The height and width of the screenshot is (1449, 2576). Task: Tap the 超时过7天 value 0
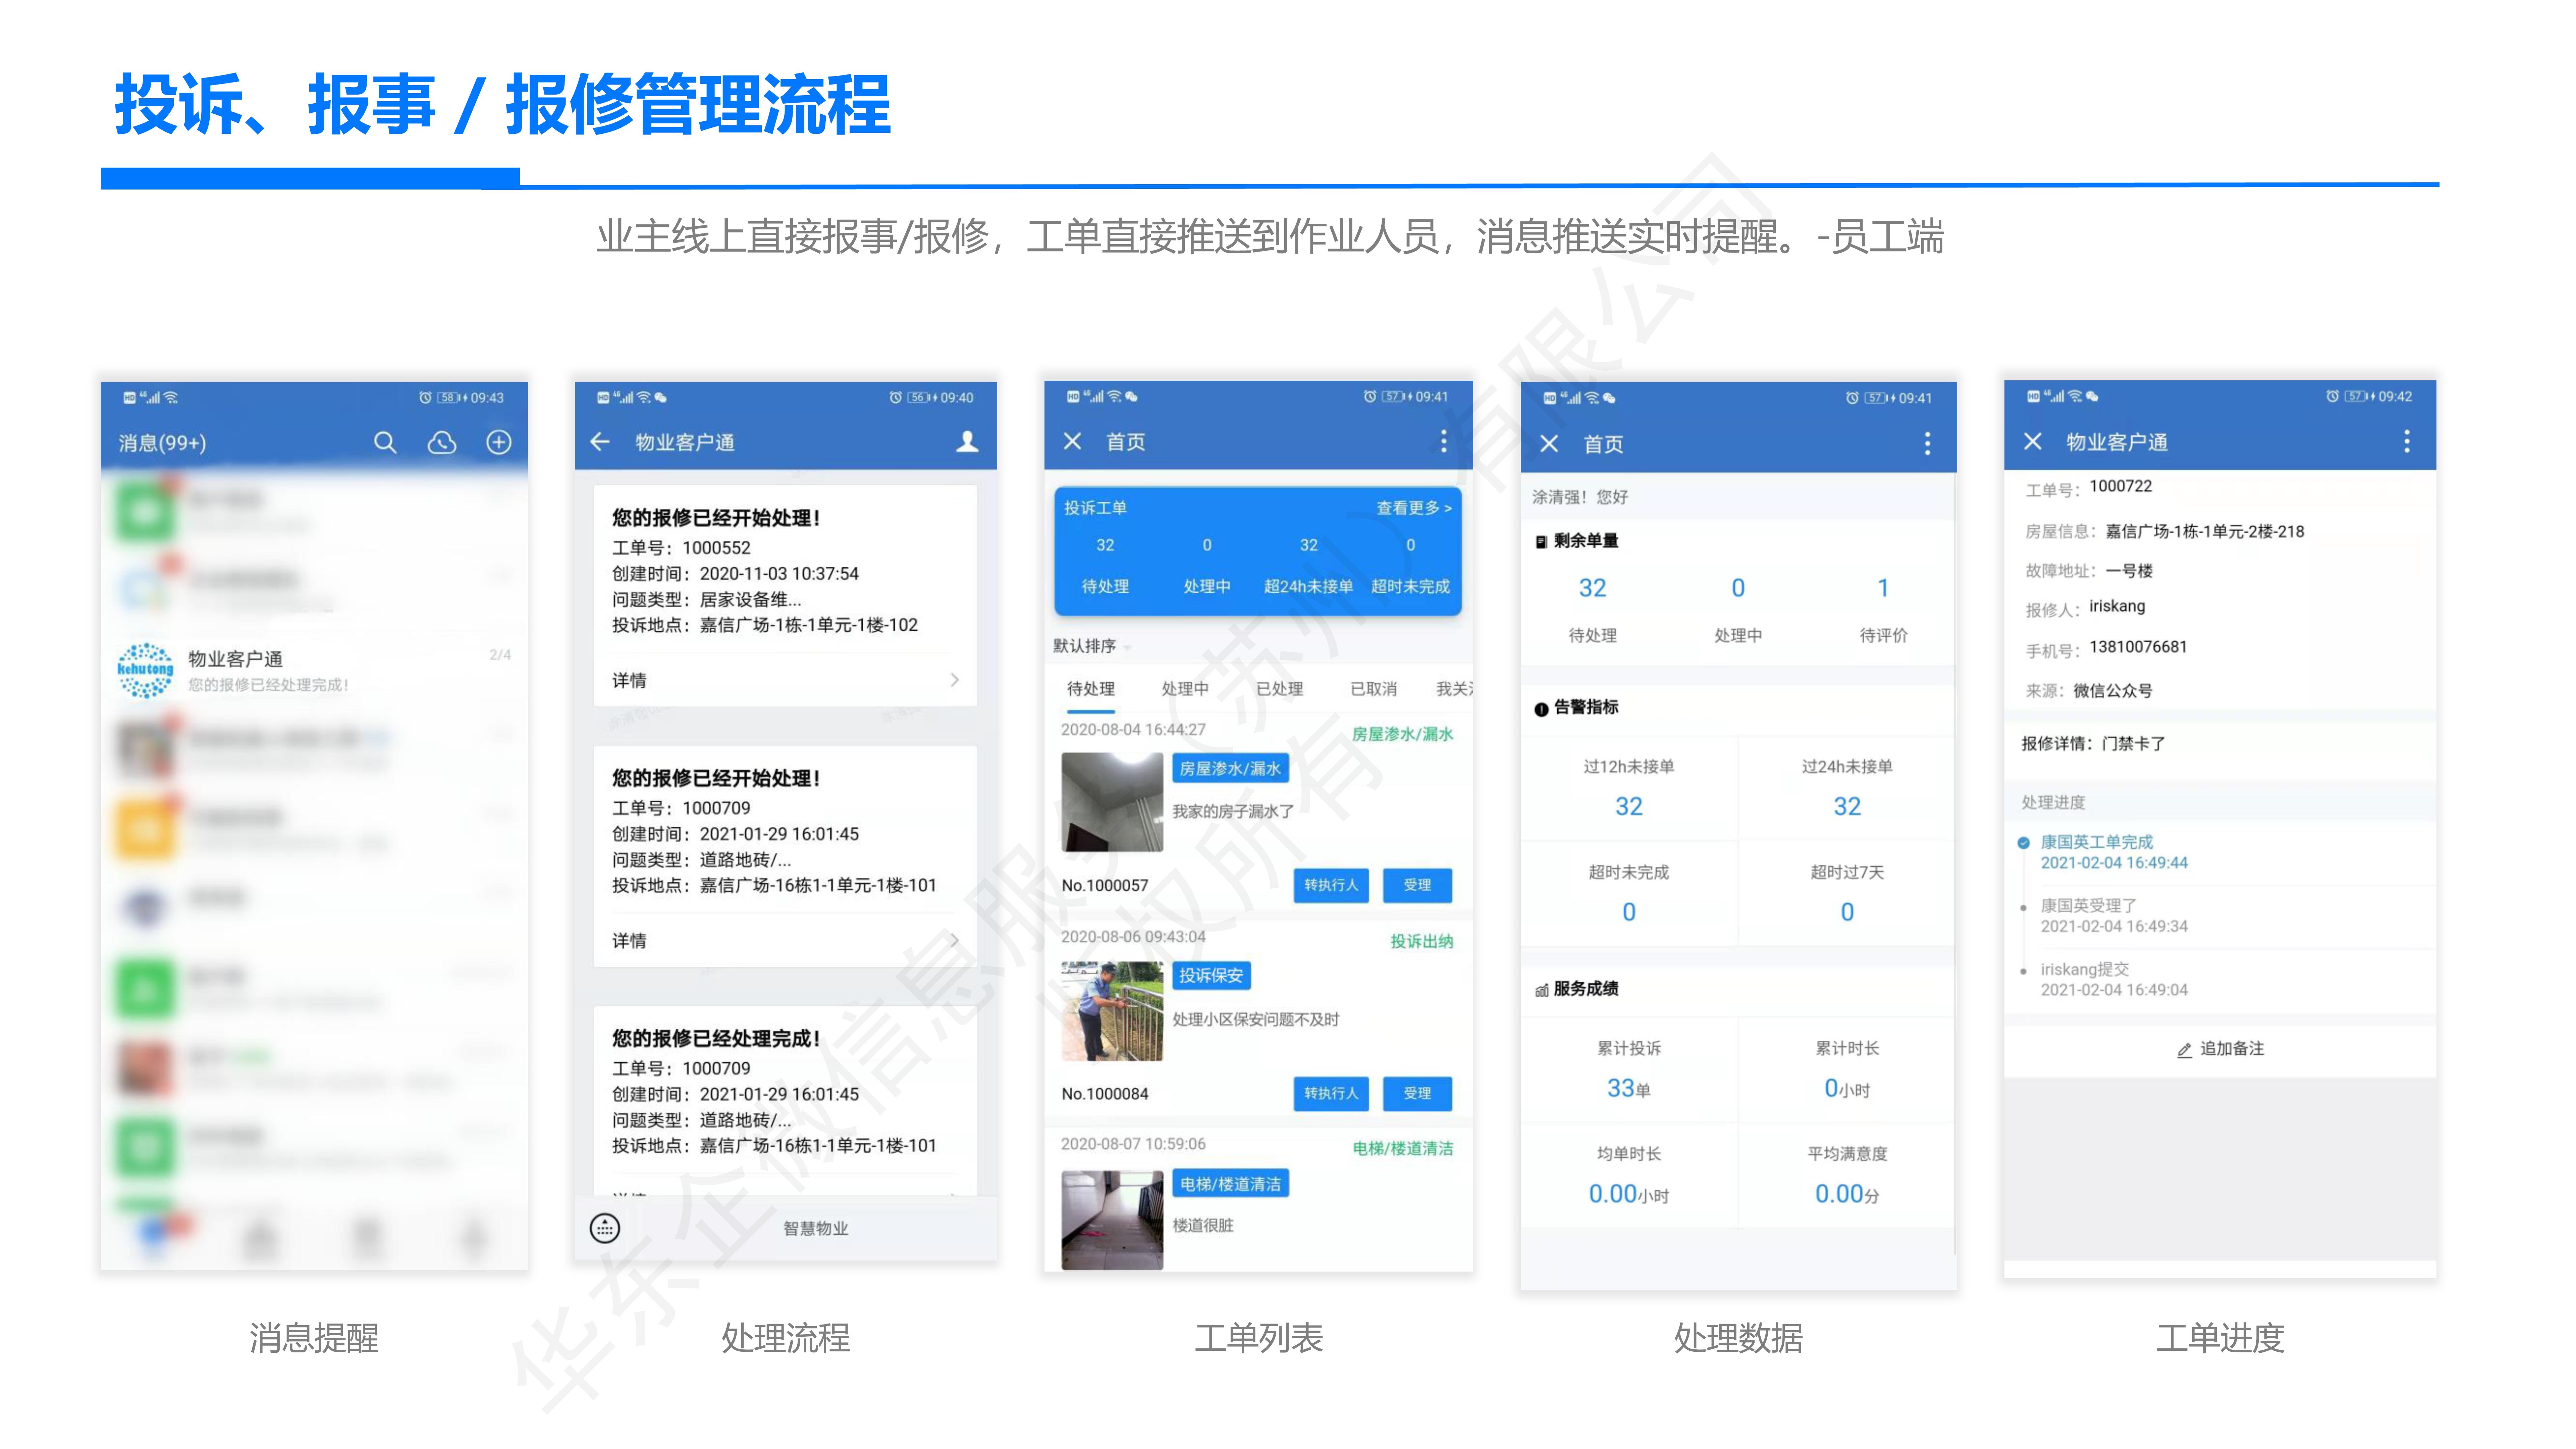coord(1847,912)
